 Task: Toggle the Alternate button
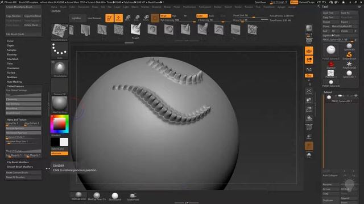click(59, 154)
